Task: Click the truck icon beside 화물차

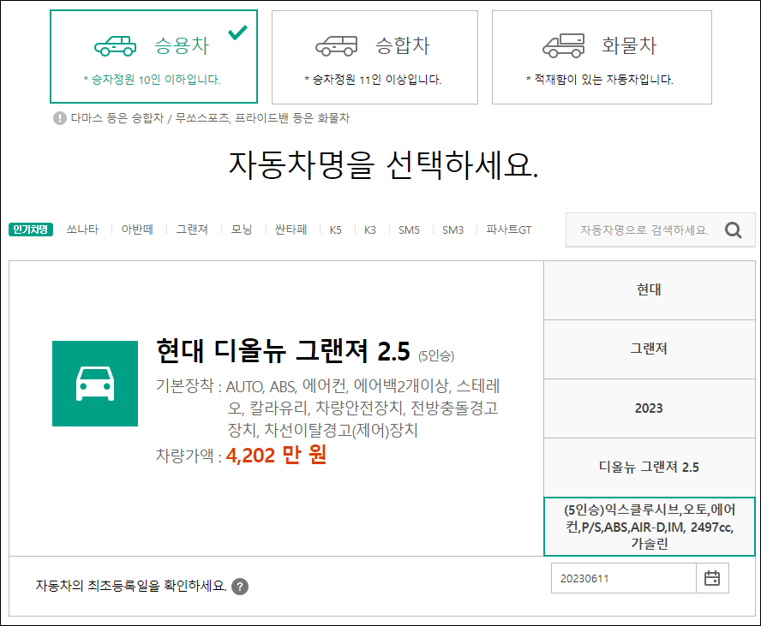Action: pyautogui.click(x=564, y=45)
